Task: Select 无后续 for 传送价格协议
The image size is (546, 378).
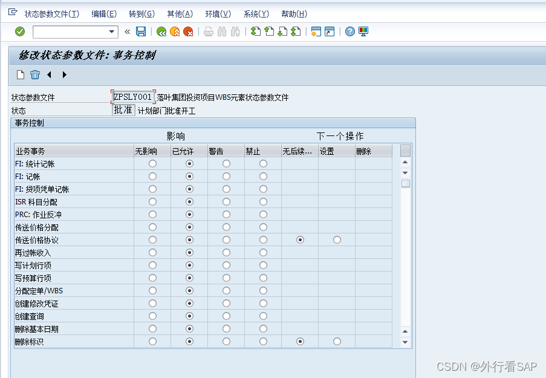Action: [300, 240]
